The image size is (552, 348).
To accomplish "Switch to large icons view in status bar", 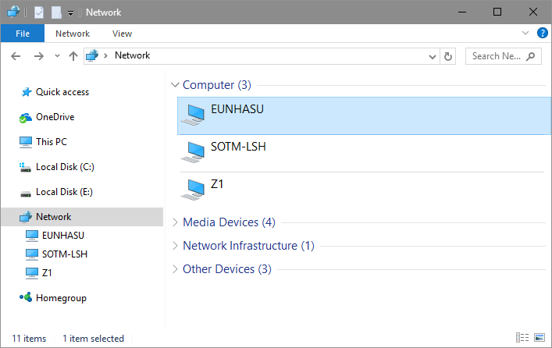I will pyautogui.click(x=539, y=338).
